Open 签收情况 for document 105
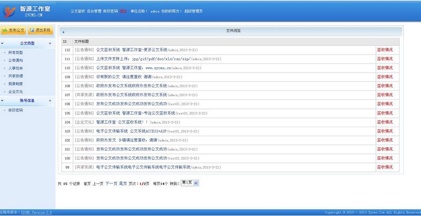This screenshot has width=421, height=216. [x=385, y=113]
